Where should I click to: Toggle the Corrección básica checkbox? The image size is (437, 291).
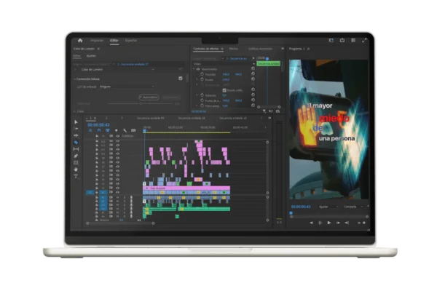click(181, 78)
